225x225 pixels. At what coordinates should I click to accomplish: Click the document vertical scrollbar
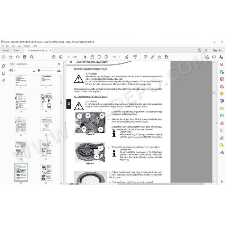click(214, 93)
